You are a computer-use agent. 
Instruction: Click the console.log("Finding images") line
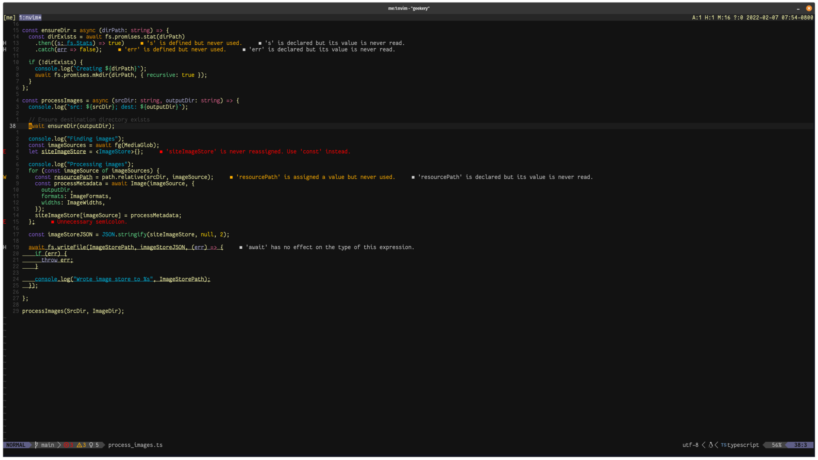tap(76, 139)
